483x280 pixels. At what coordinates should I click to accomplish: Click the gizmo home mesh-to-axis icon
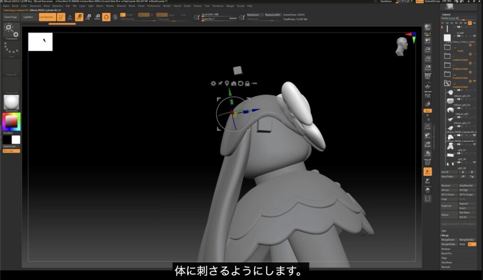point(233,83)
